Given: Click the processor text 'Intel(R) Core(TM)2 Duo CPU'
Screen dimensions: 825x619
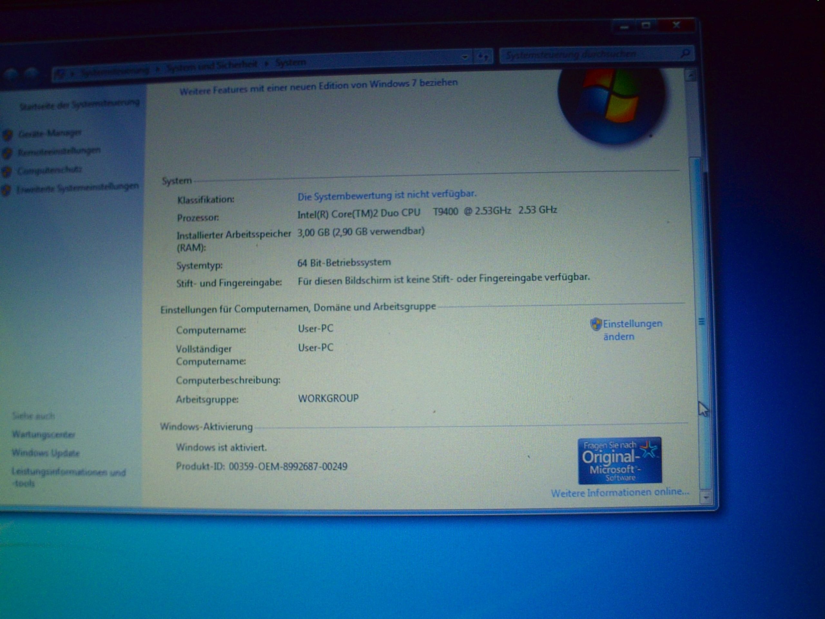Looking at the screenshot, I should pos(359,214).
